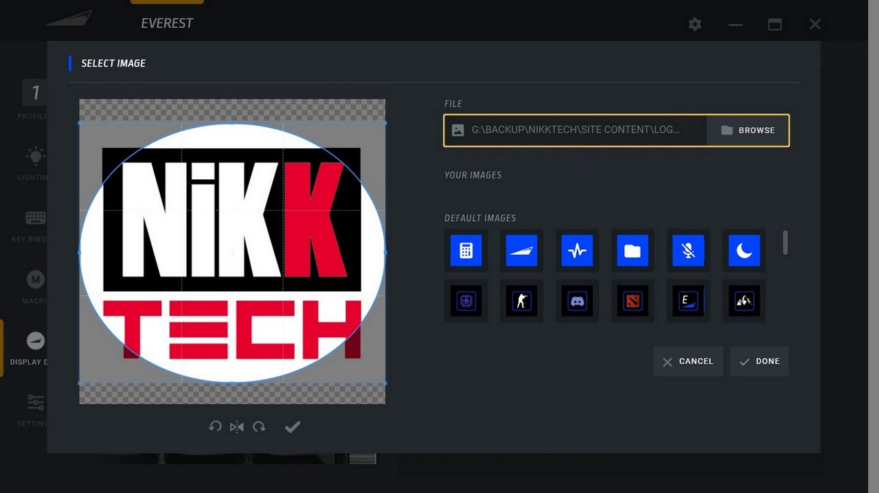The height and width of the screenshot is (493, 879).
Task: Open the Display Dial sidebar section
Action: [x=30, y=348]
